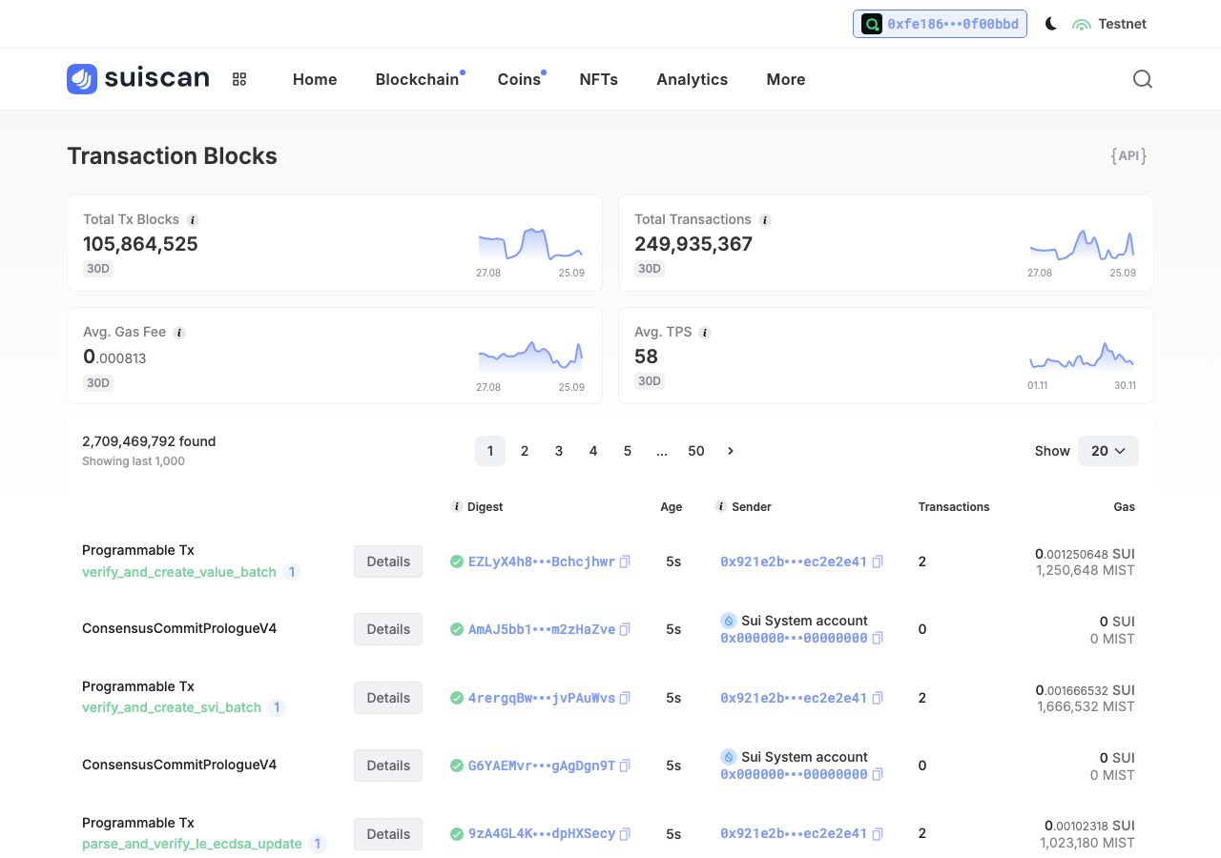Click info icon beside Avg. TPS
Screen dimensions: 1221x858
(x=705, y=333)
